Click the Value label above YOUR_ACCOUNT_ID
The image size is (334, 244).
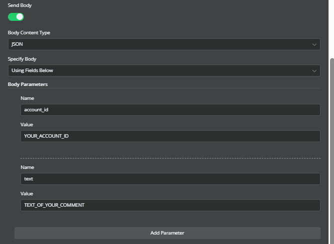pos(27,125)
